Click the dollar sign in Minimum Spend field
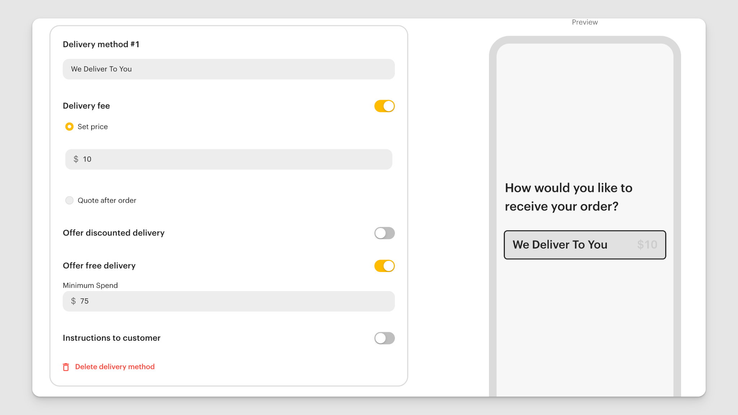The width and height of the screenshot is (738, 415). pyautogui.click(x=73, y=301)
